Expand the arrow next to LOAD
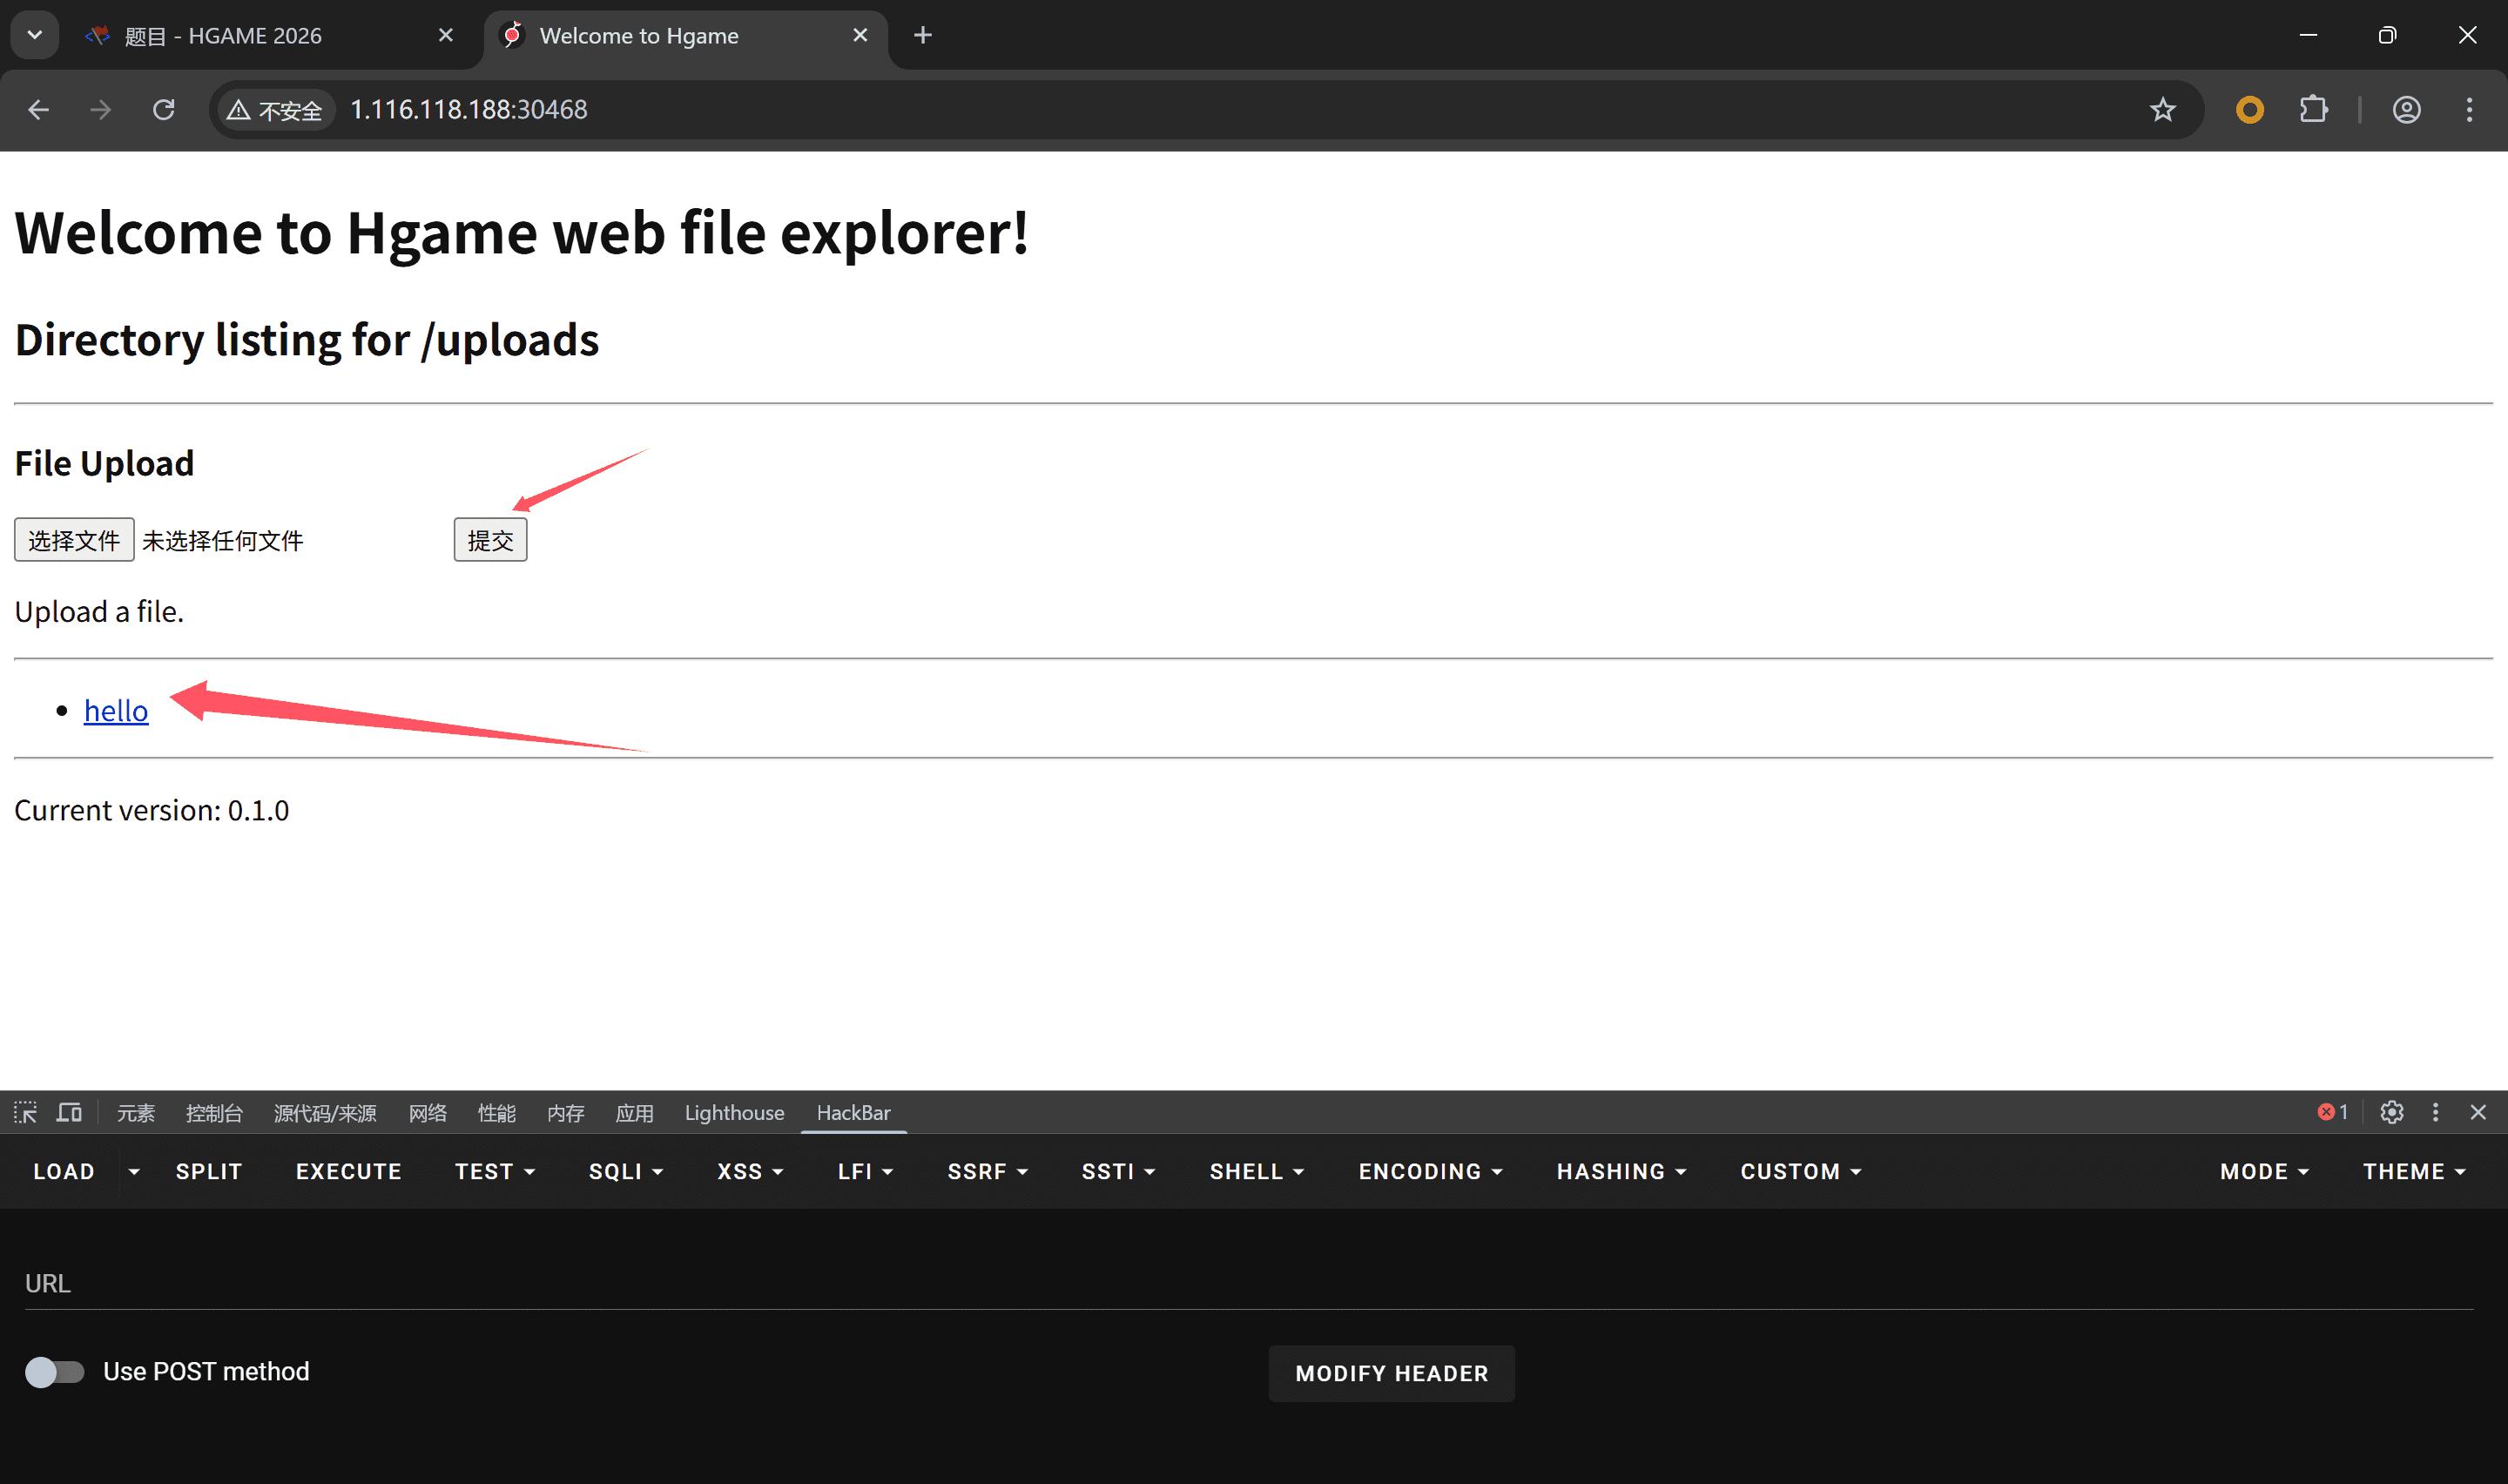 (134, 1171)
